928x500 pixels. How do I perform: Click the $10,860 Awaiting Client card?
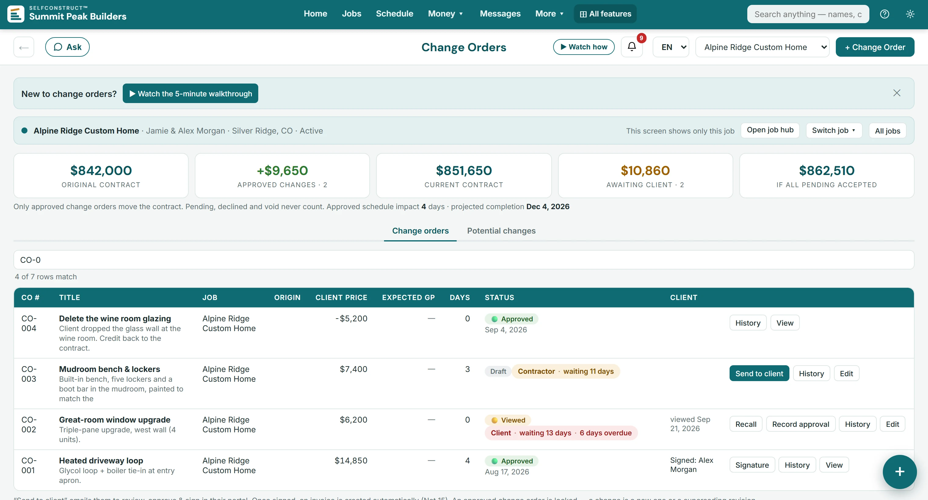pos(645,176)
